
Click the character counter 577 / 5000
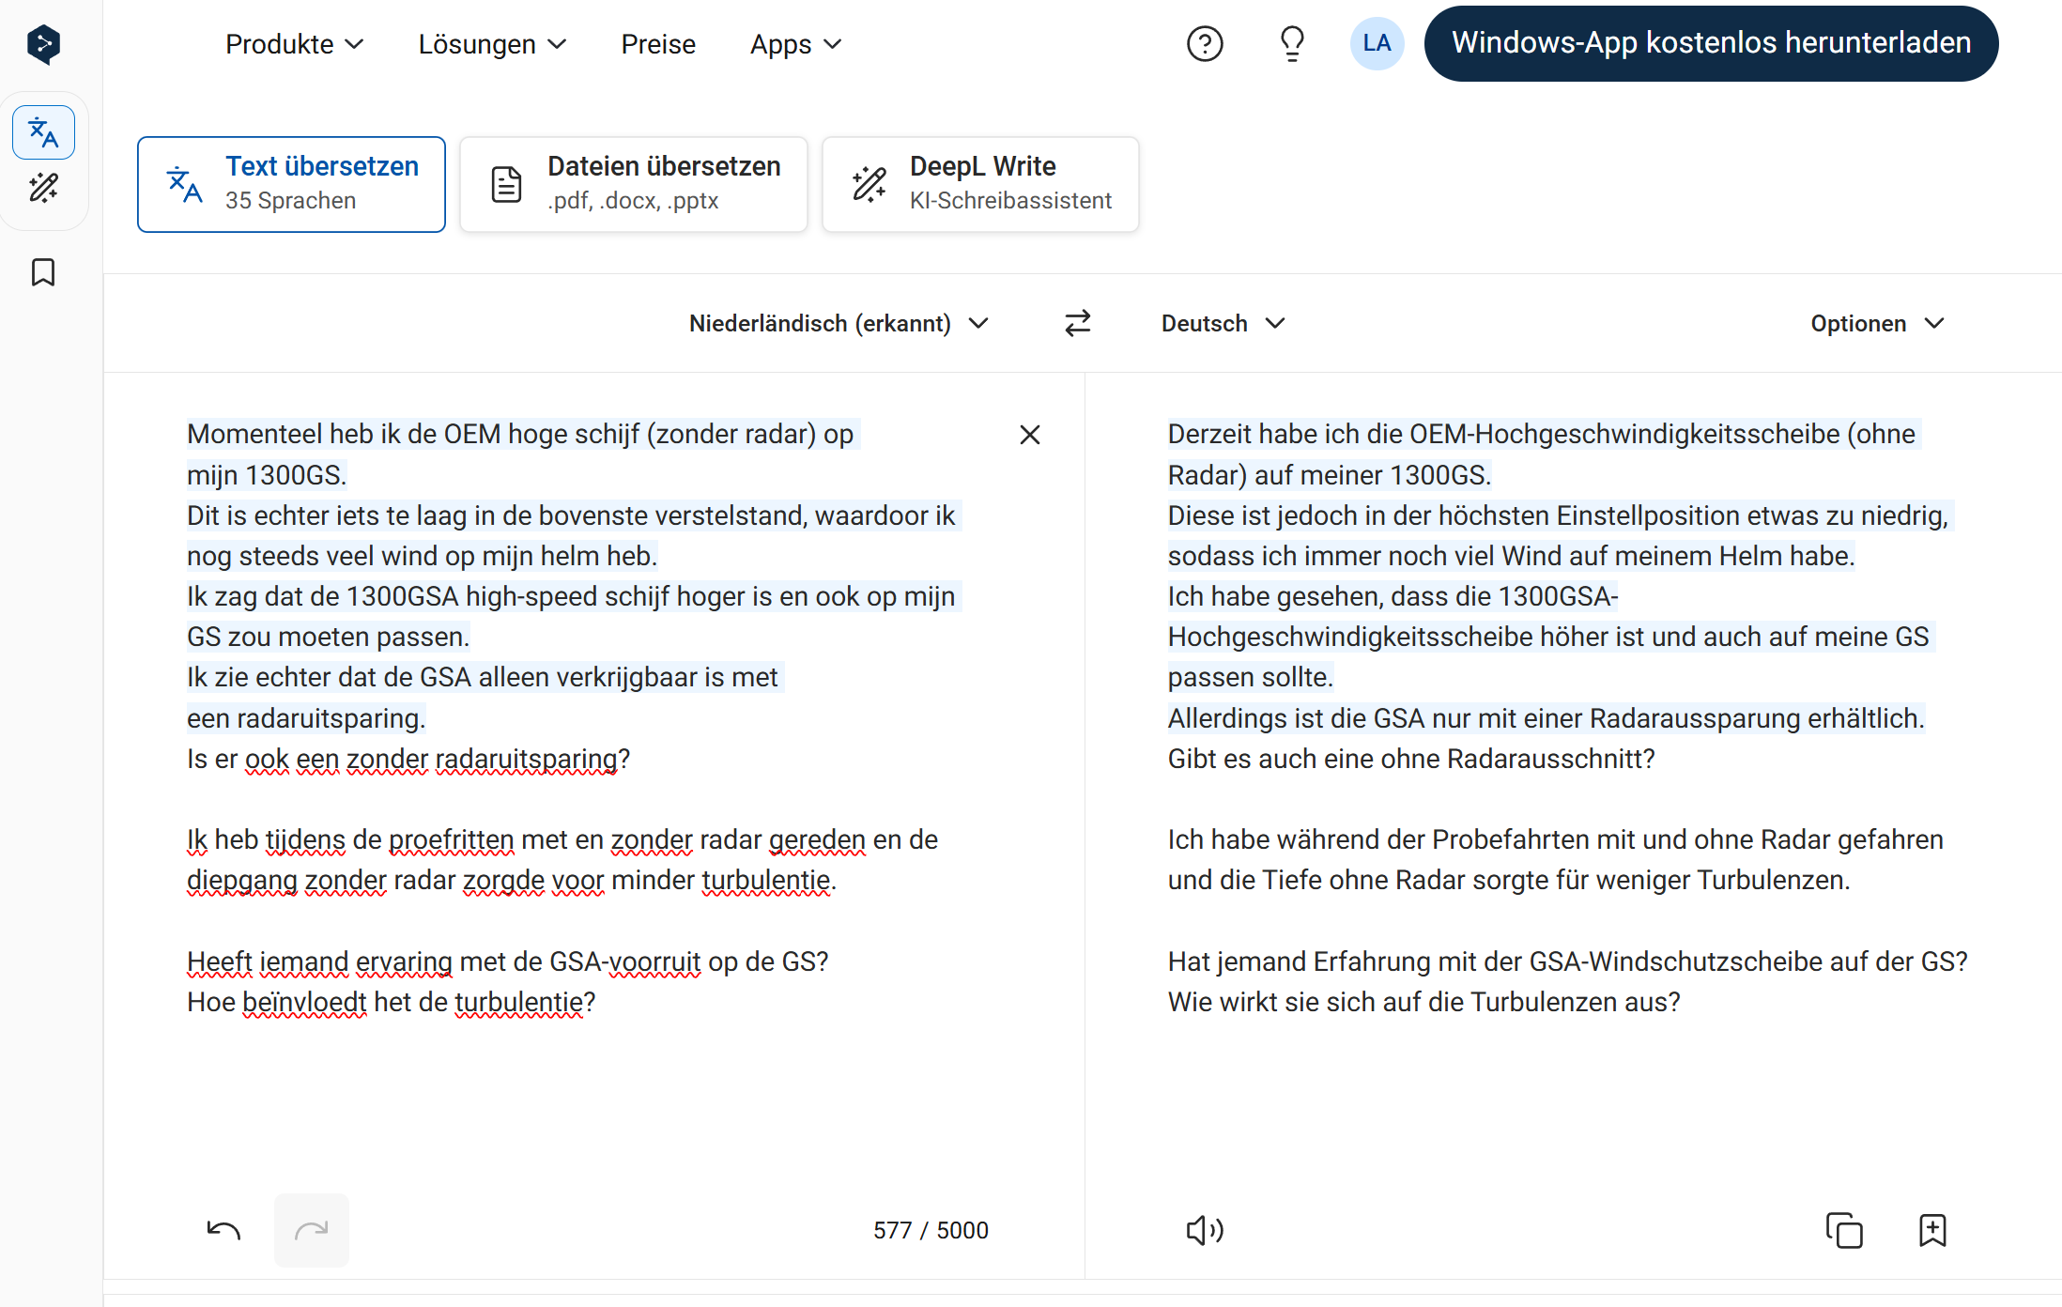[931, 1230]
